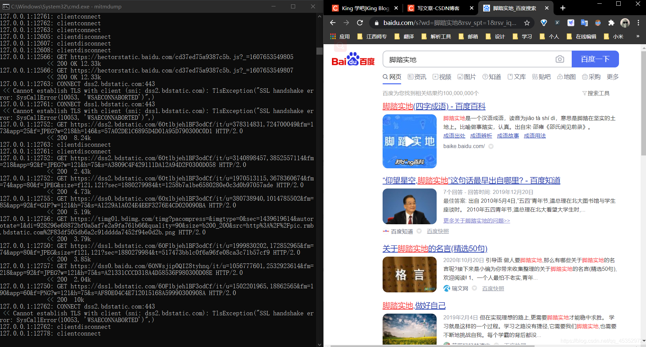
Task: Select the 贴吧 search category
Action: [x=541, y=77]
